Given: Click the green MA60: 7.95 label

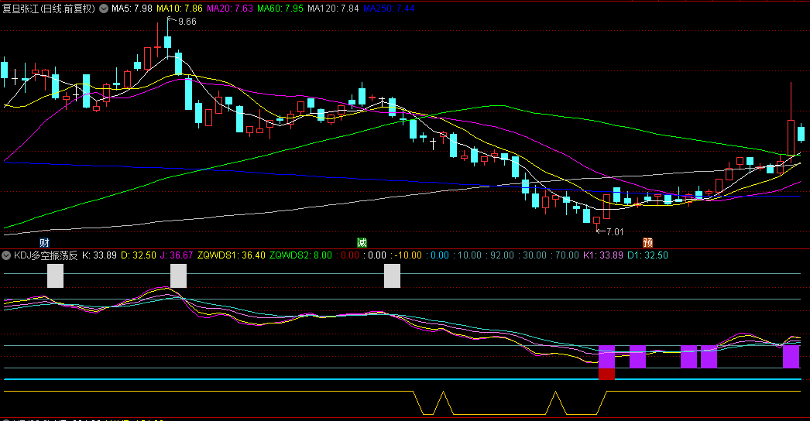Looking at the screenshot, I should 280,9.
